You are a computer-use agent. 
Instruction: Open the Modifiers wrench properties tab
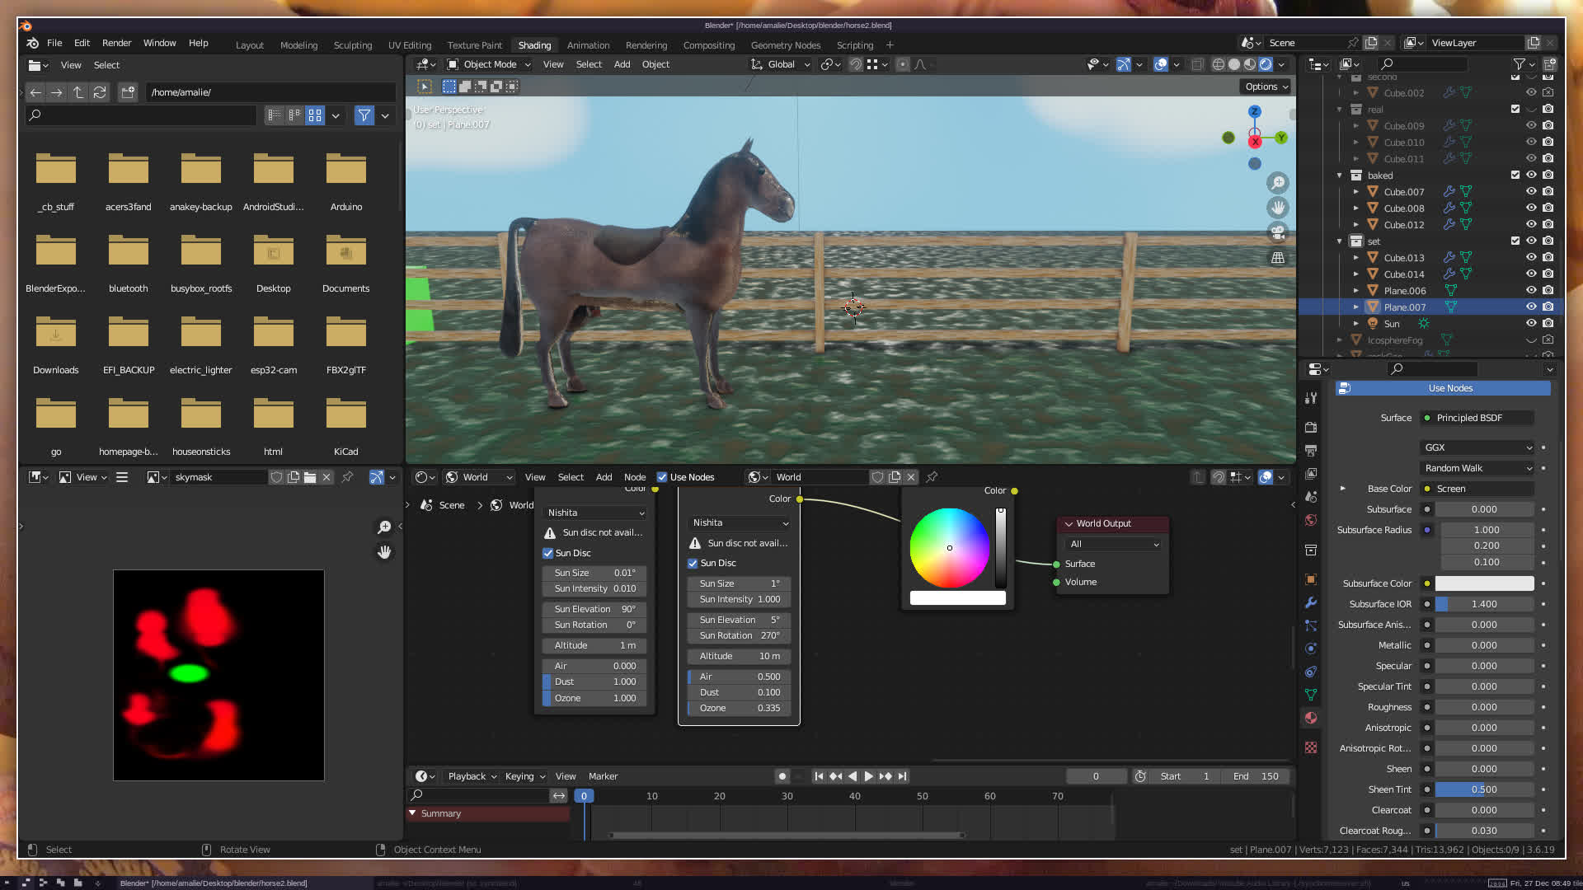tap(1311, 602)
